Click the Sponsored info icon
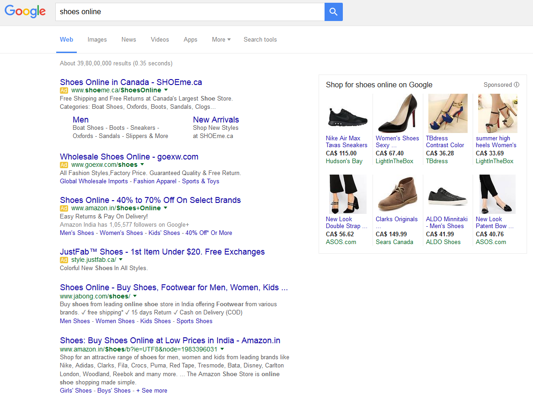The width and height of the screenshot is (533, 399). (517, 85)
